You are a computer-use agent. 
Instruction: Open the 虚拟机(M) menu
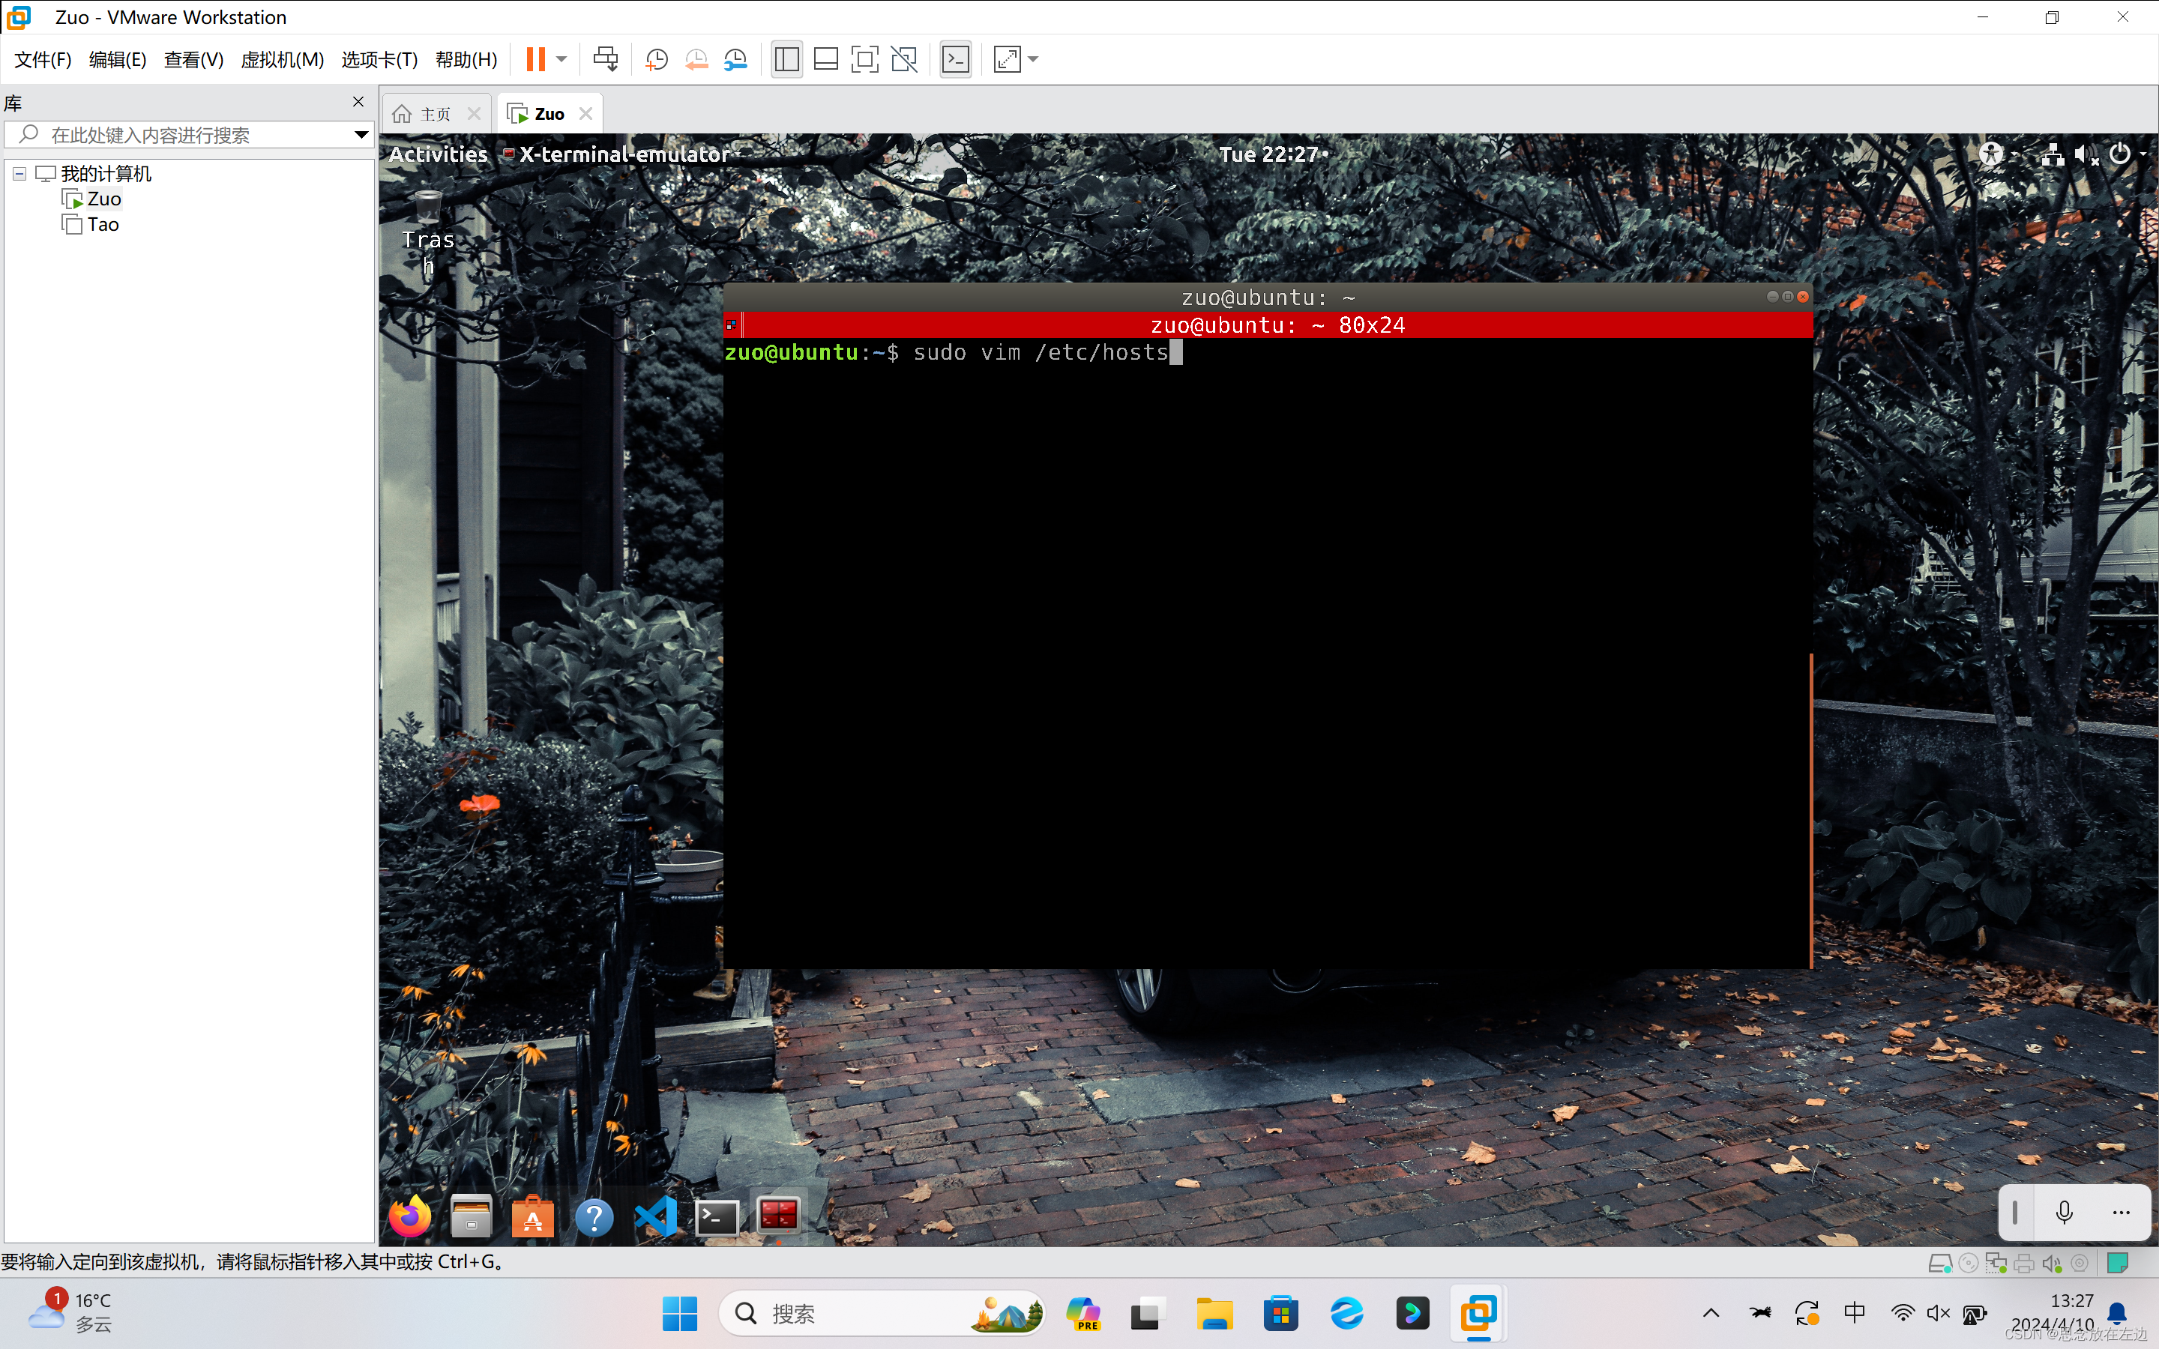click(282, 60)
